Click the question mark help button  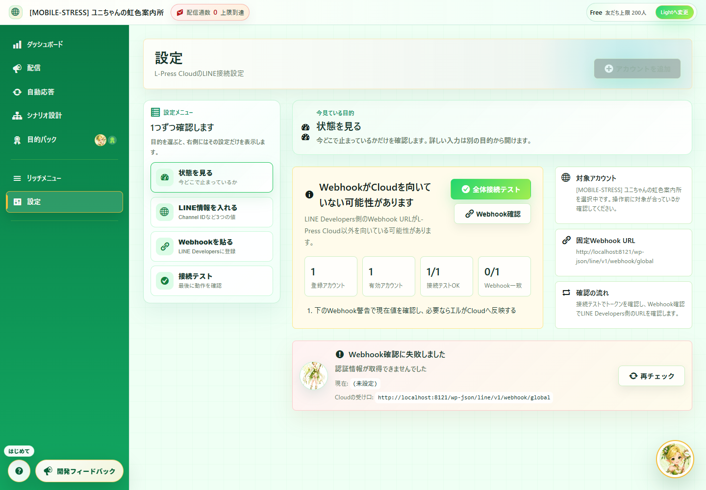tap(19, 471)
